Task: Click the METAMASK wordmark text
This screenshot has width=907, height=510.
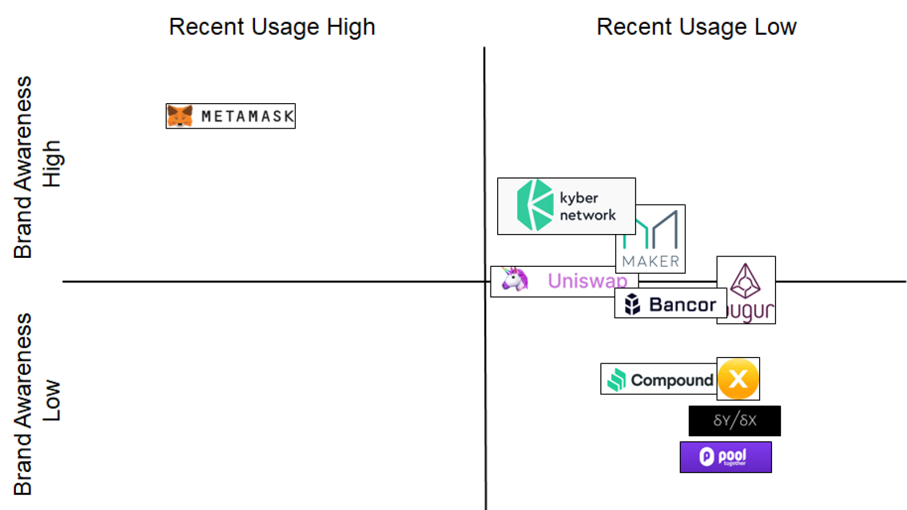Action: click(x=248, y=117)
